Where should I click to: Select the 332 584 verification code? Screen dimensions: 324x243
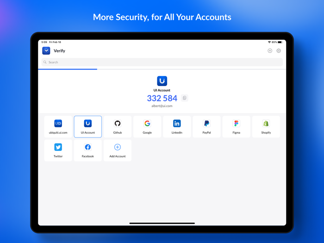[162, 98]
